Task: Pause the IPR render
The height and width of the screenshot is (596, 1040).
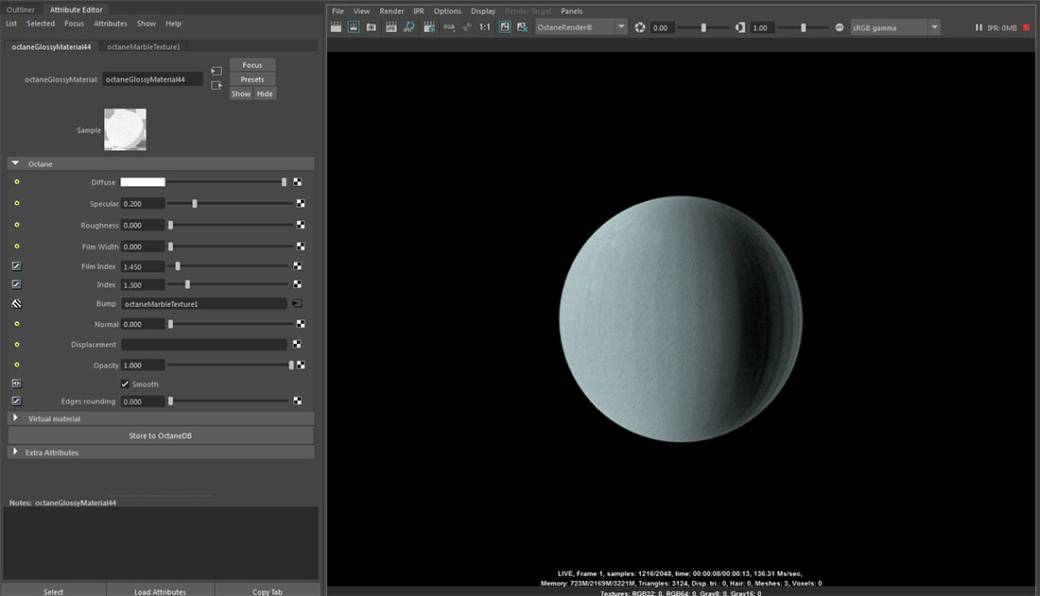Action: pyautogui.click(x=979, y=28)
